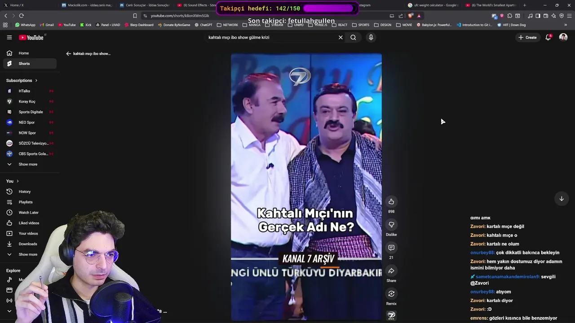The image size is (575, 323).
Task: Open the NEO Spor subscription
Action: 30,122
